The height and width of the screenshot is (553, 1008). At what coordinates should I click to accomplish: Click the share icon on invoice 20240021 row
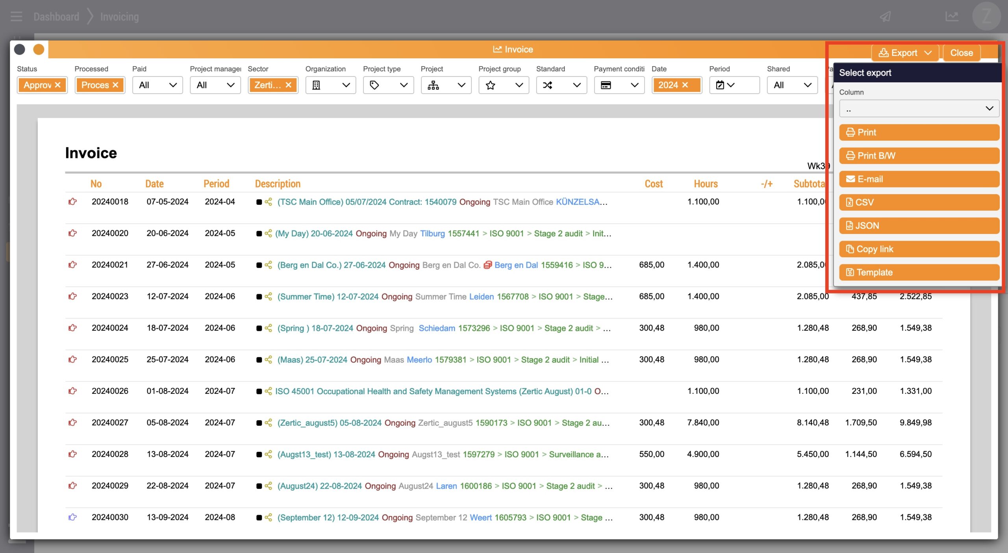click(269, 265)
